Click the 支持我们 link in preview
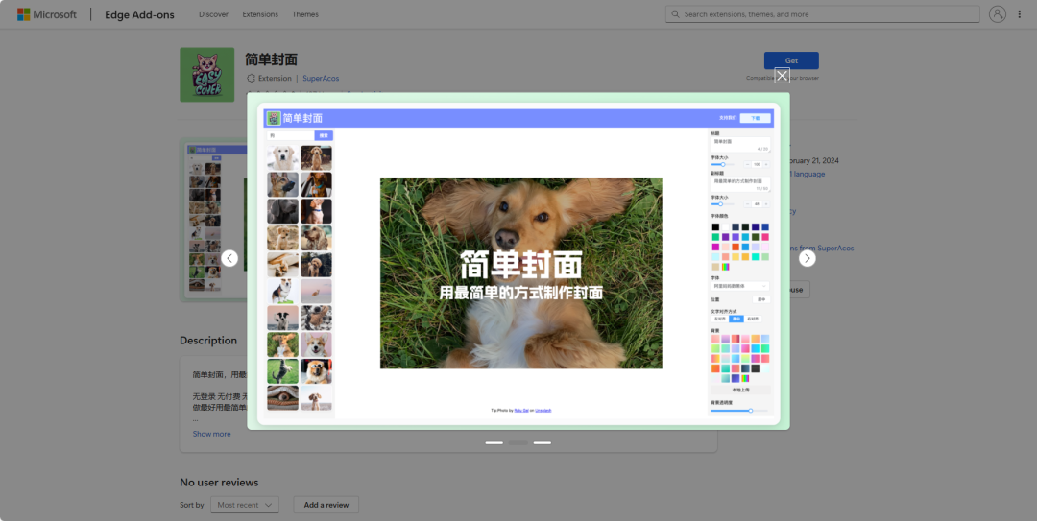1037x521 pixels. point(728,118)
